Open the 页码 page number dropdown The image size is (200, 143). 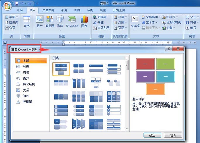pos(120,28)
